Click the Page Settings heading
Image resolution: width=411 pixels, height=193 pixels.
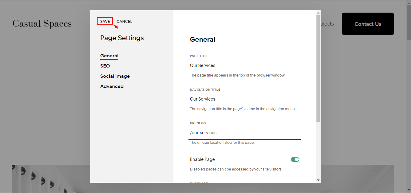122,38
